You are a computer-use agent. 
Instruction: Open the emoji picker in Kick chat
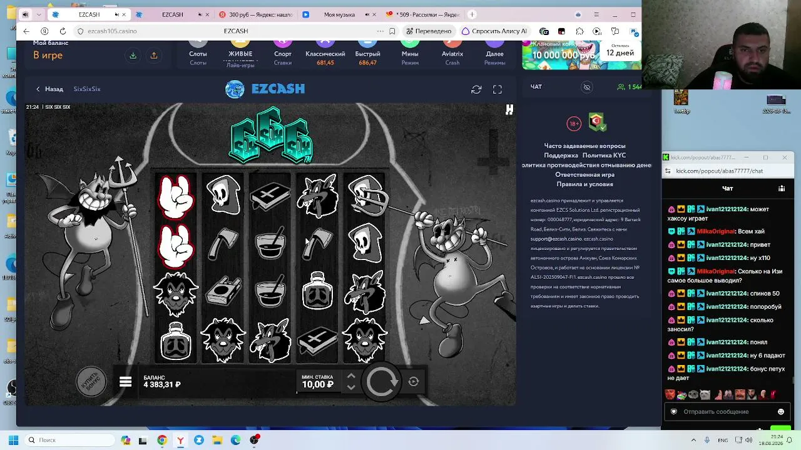pos(781,412)
